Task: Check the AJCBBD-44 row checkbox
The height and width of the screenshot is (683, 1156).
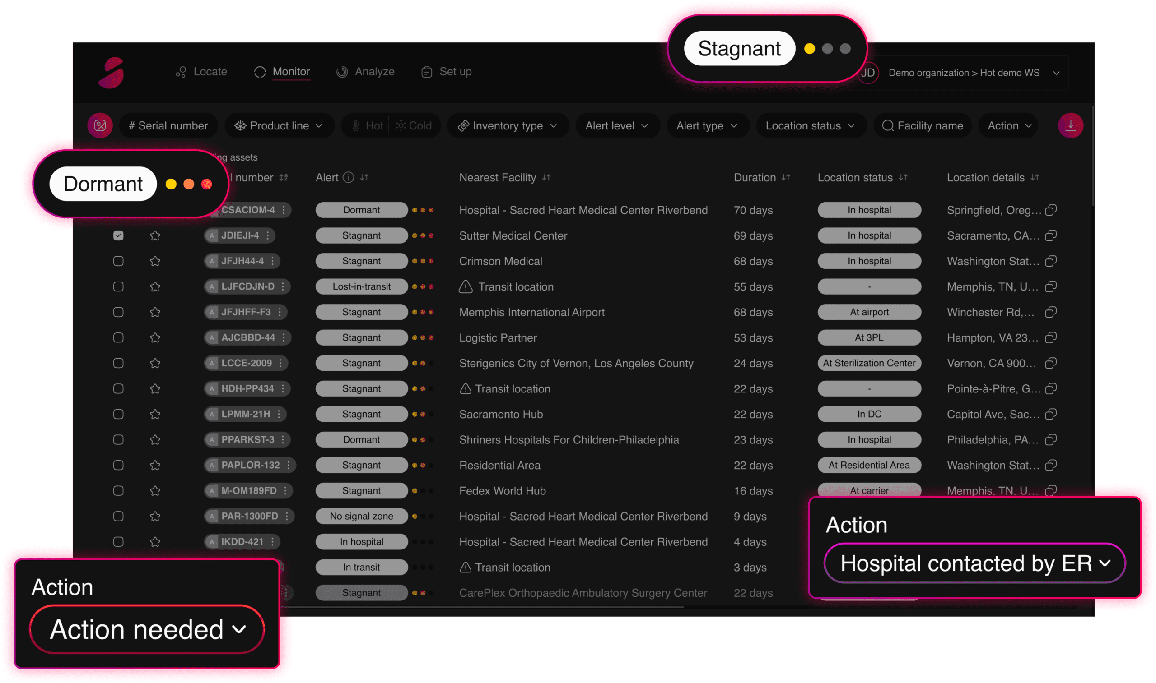Action: [118, 338]
